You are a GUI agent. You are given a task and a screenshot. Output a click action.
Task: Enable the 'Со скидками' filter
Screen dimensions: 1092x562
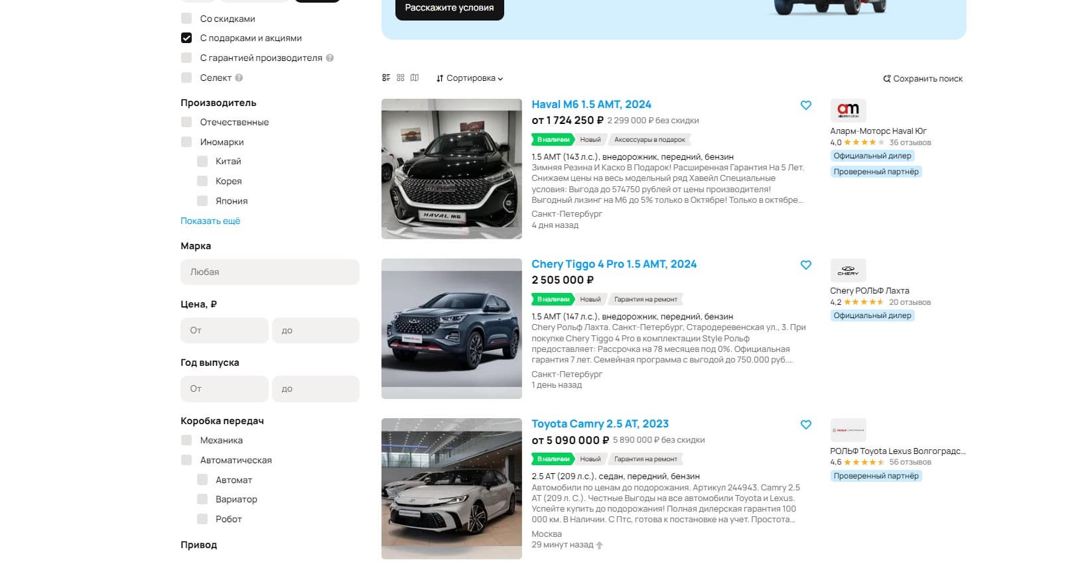[x=186, y=19]
